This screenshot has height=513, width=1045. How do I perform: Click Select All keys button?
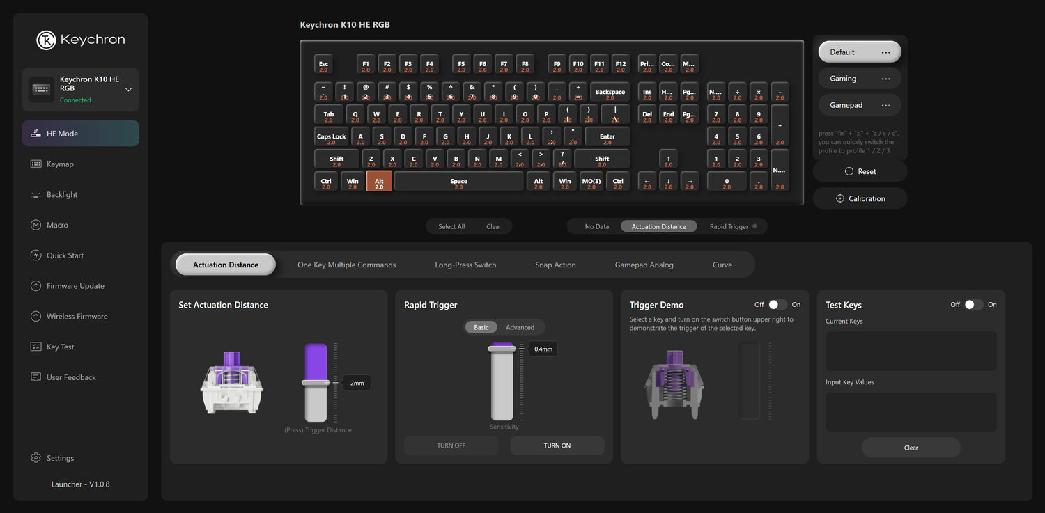451,226
